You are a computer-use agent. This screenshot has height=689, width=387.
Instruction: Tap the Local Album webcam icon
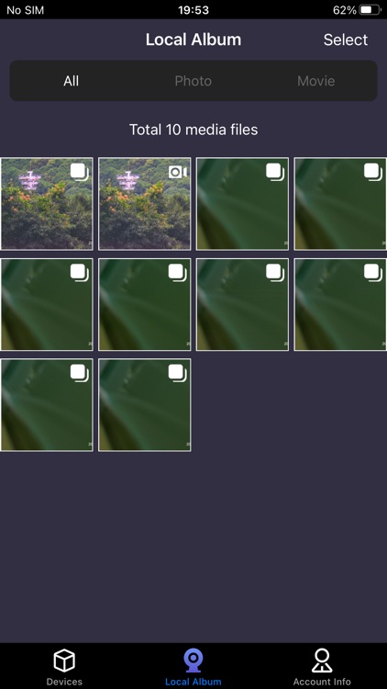tap(193, 661)
